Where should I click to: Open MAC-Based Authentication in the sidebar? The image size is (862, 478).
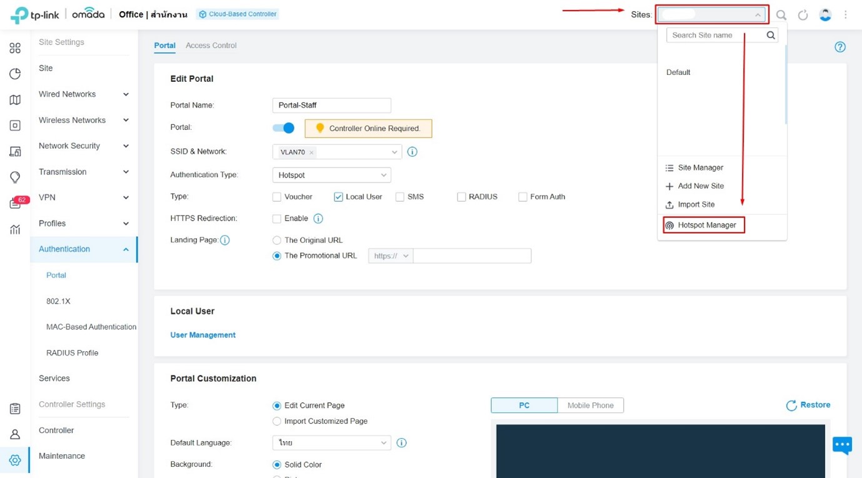(91, 327)
